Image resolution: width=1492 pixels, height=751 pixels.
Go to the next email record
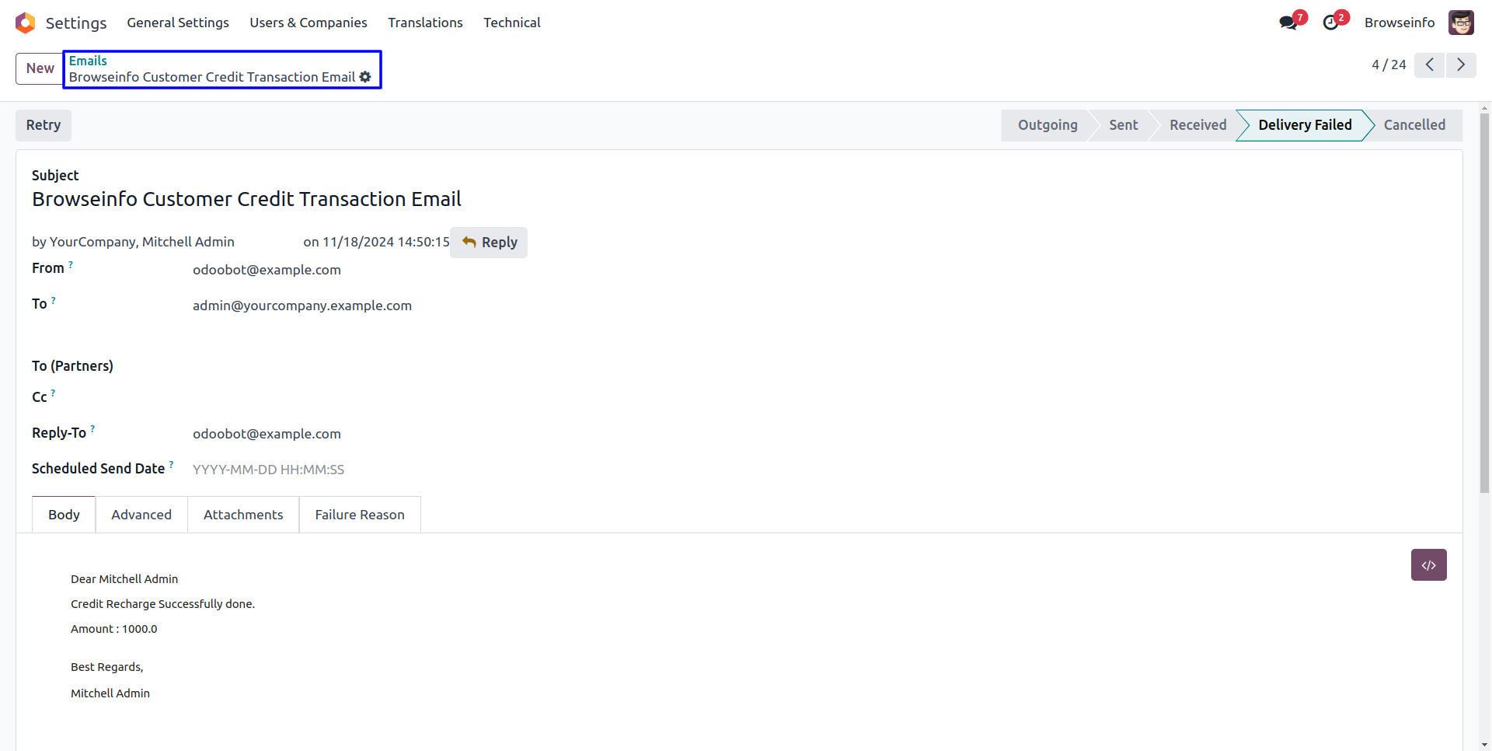[x=1461, y=65]
